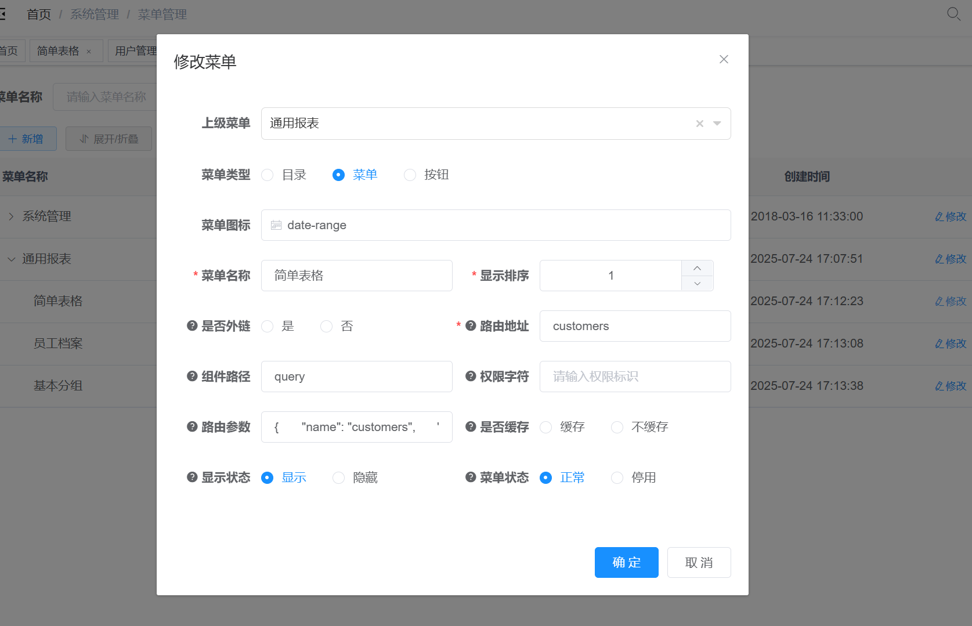
Task: Click the help icon beside 路由地址
Action: pos(471,325)
